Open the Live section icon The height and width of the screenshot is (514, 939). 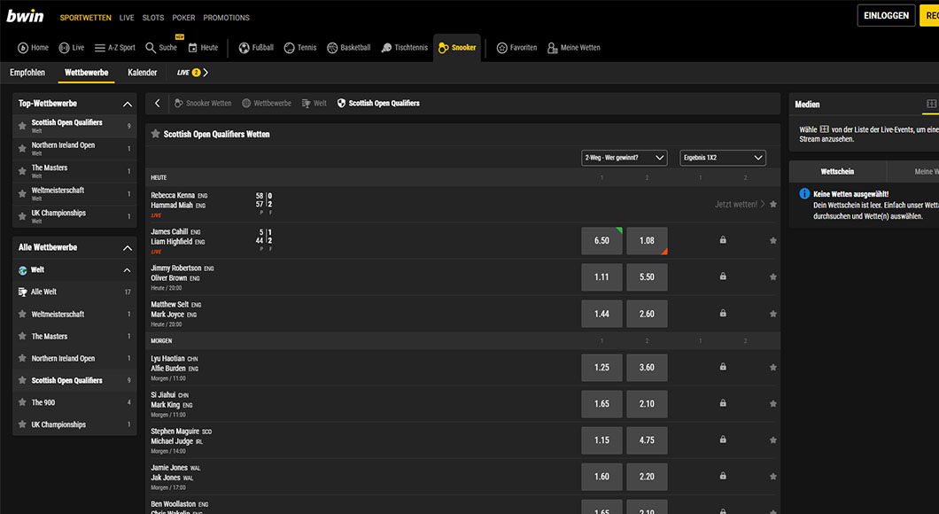64,48
